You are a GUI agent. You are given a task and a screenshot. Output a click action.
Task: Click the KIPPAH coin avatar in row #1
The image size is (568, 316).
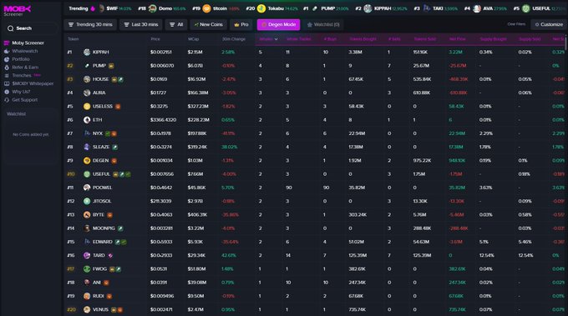(x=87, y=52)
